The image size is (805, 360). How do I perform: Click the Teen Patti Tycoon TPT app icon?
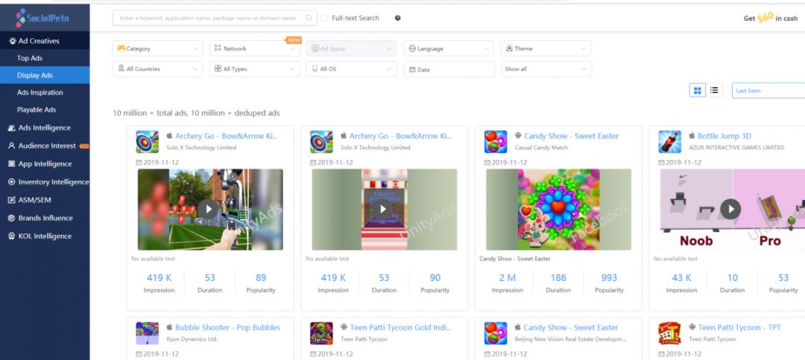(x=669, y=332)
